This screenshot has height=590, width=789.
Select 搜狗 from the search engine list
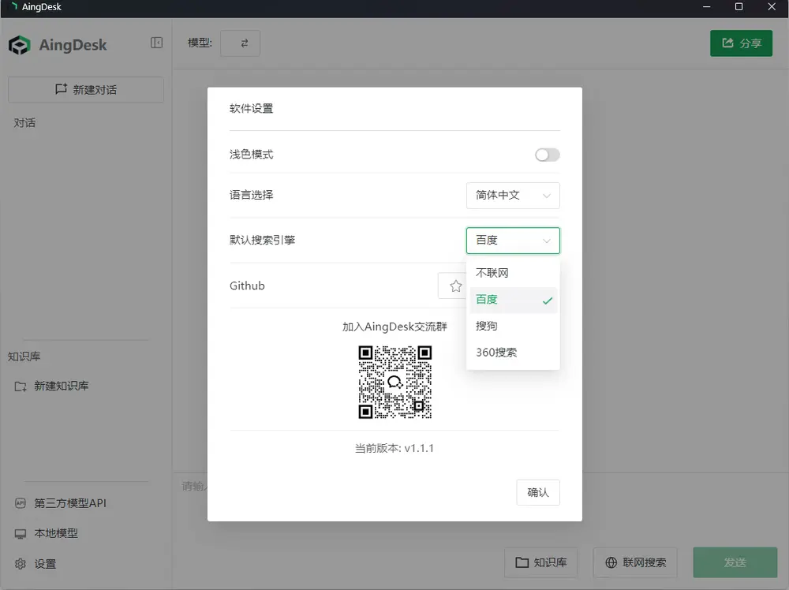tap(487, 326)
